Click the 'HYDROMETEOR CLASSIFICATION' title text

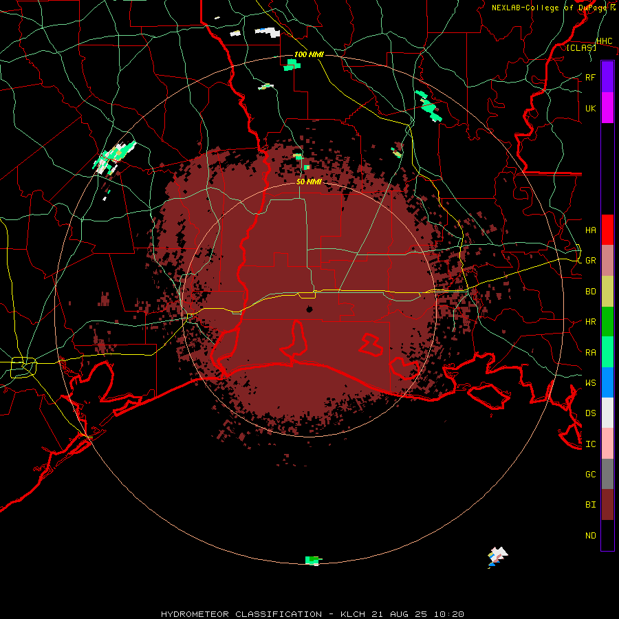241,614
